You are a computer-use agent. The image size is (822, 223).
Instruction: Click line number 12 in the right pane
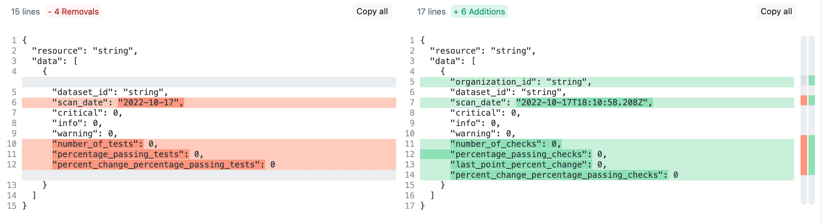(x=409, y=154)
